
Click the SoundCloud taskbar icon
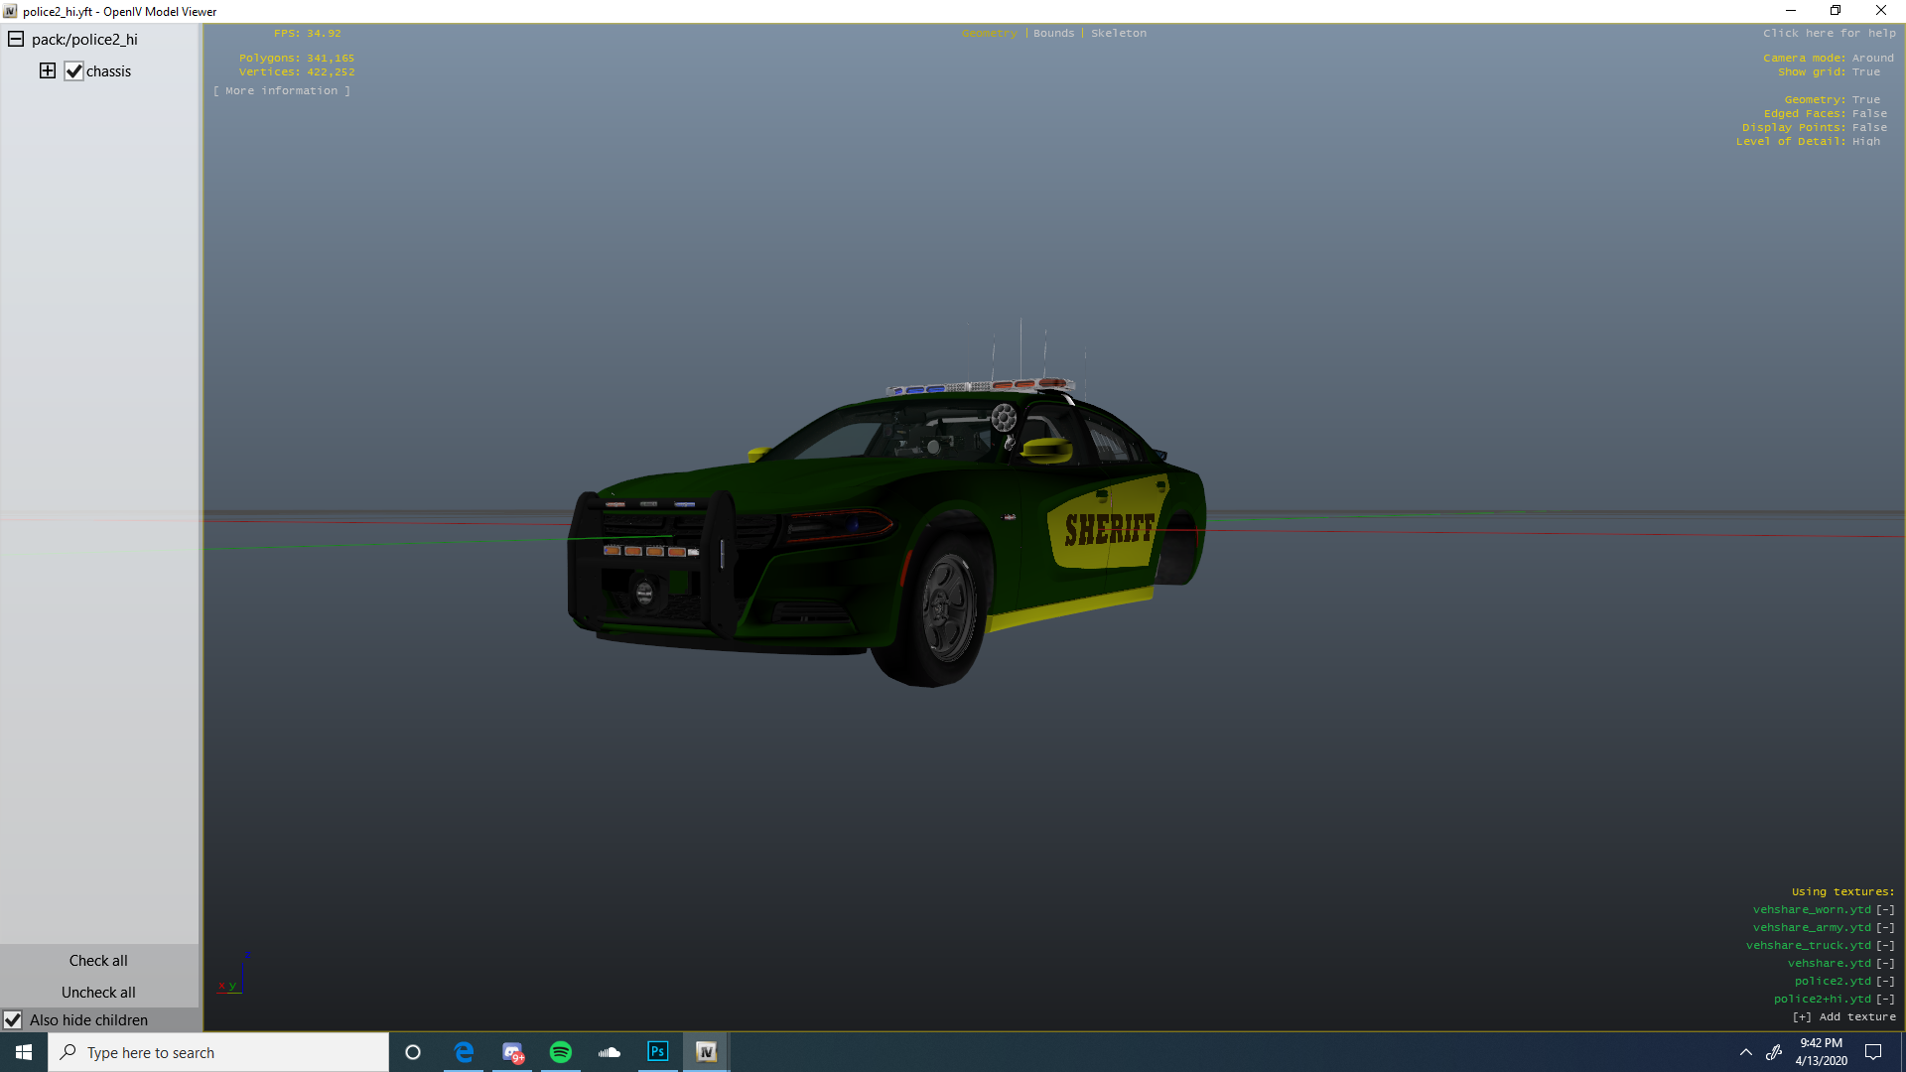point(610,1052)
